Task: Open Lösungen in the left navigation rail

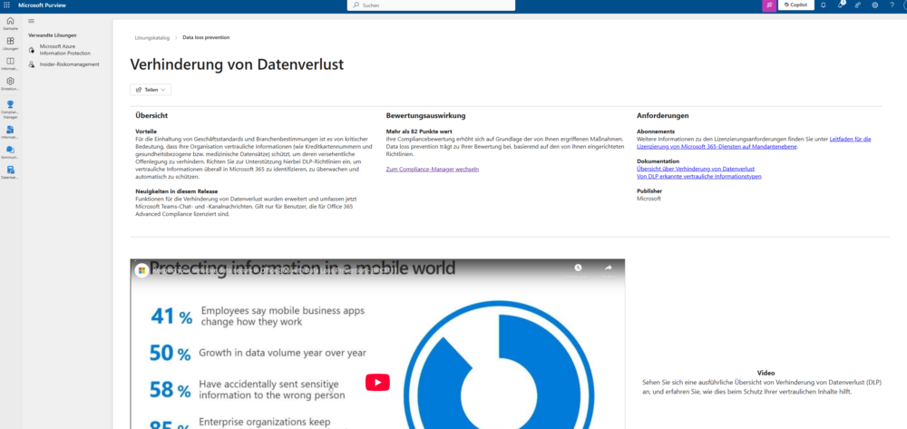Action: pyautogui.click(x=10, y=43)
